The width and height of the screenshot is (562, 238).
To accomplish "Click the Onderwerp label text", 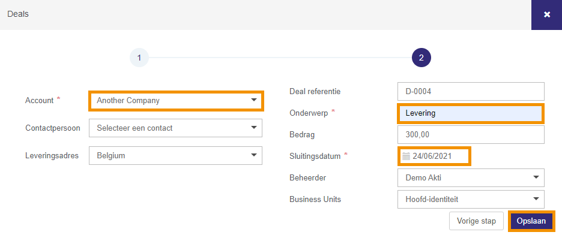I will [309, 113].
